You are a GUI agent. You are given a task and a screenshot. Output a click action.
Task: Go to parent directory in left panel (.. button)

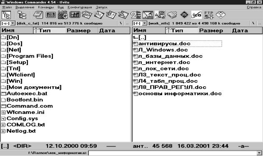point(127,23)
